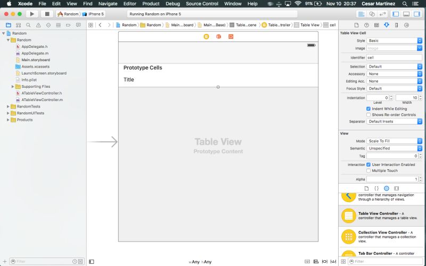Toggle the right Utilities panel
Image resolution: width=426 pixels, height=266 pixels.
click(x=417, y=14)
